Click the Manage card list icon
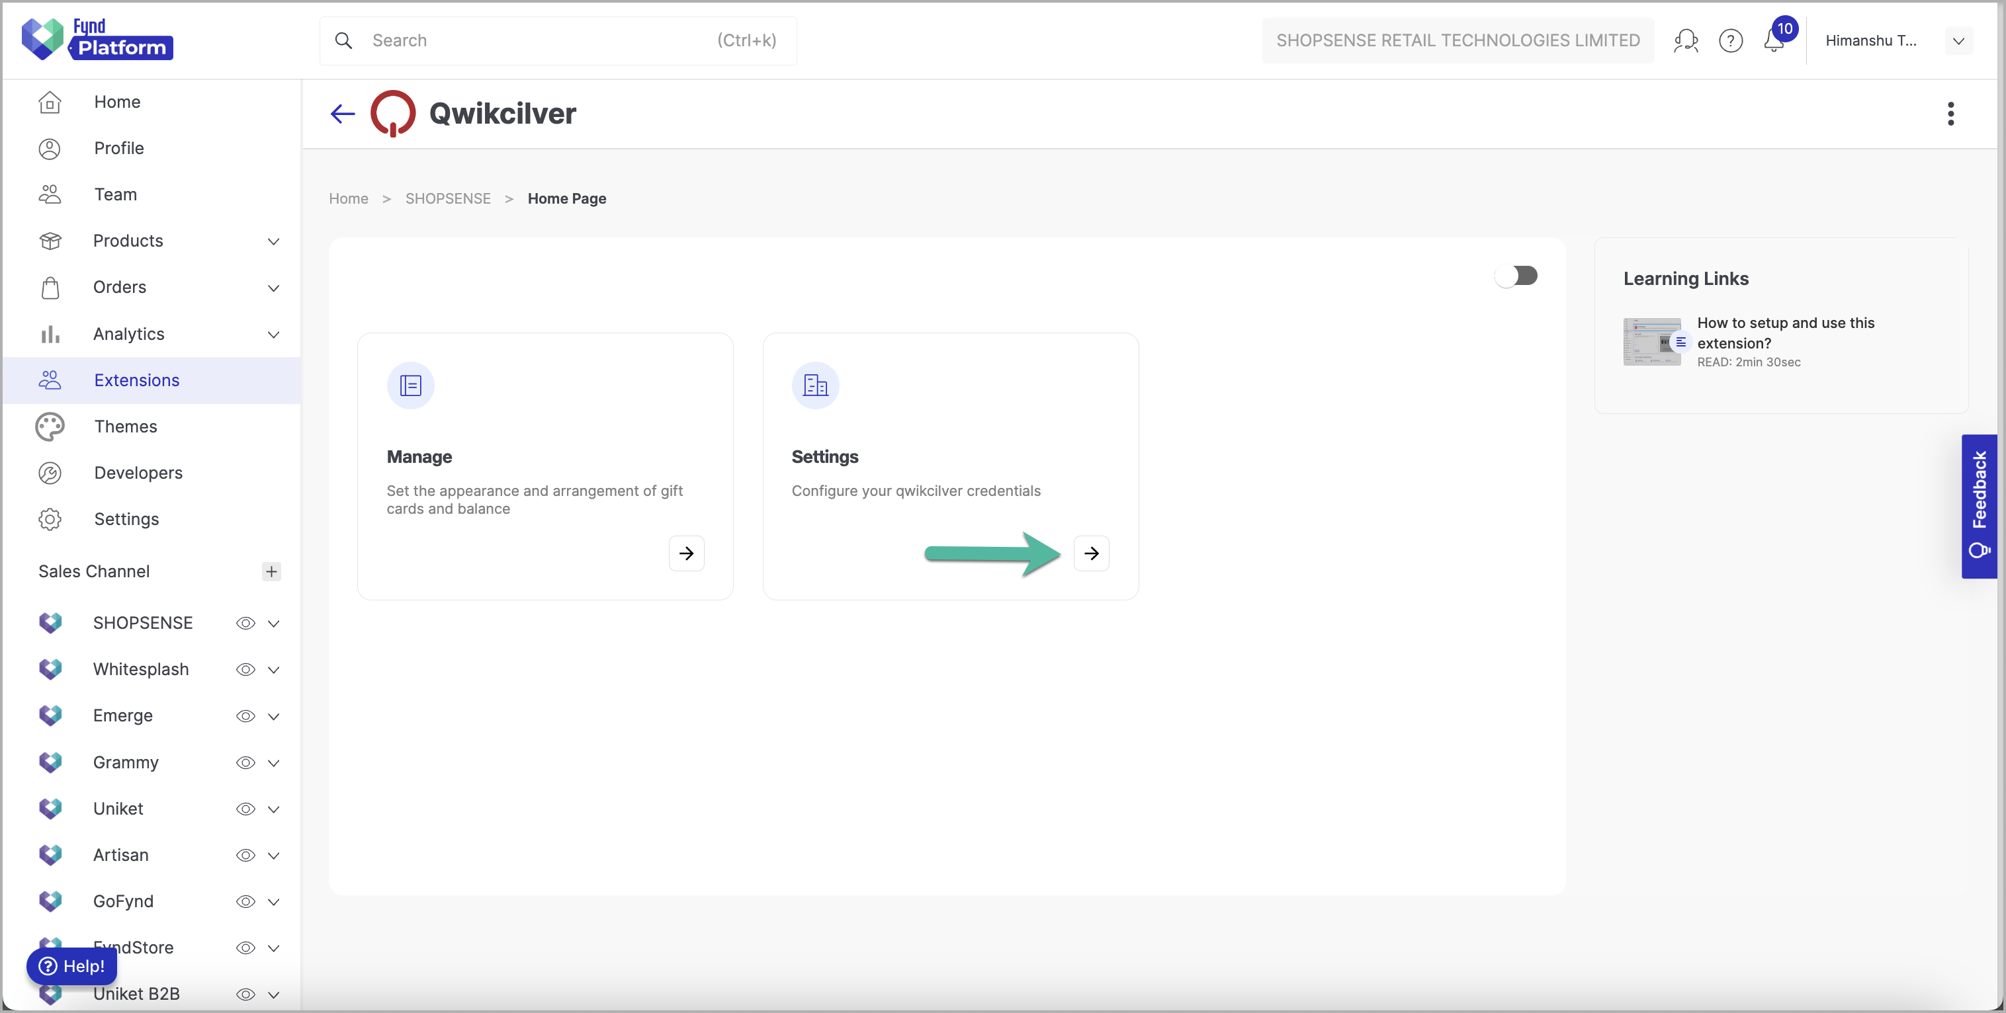The height and width of the screenshot is (1013, 2006). coord(410,385)
